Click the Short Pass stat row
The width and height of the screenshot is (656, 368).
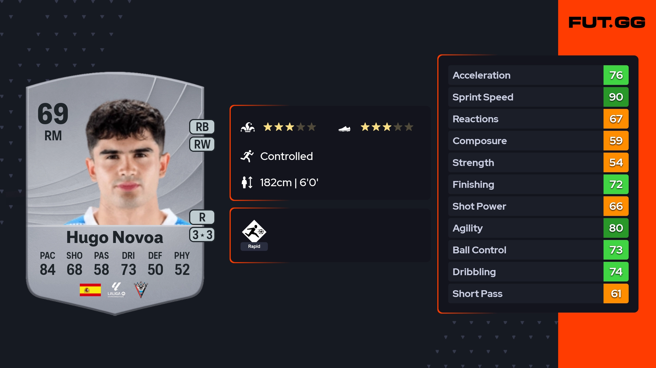[x=525, y=293]
